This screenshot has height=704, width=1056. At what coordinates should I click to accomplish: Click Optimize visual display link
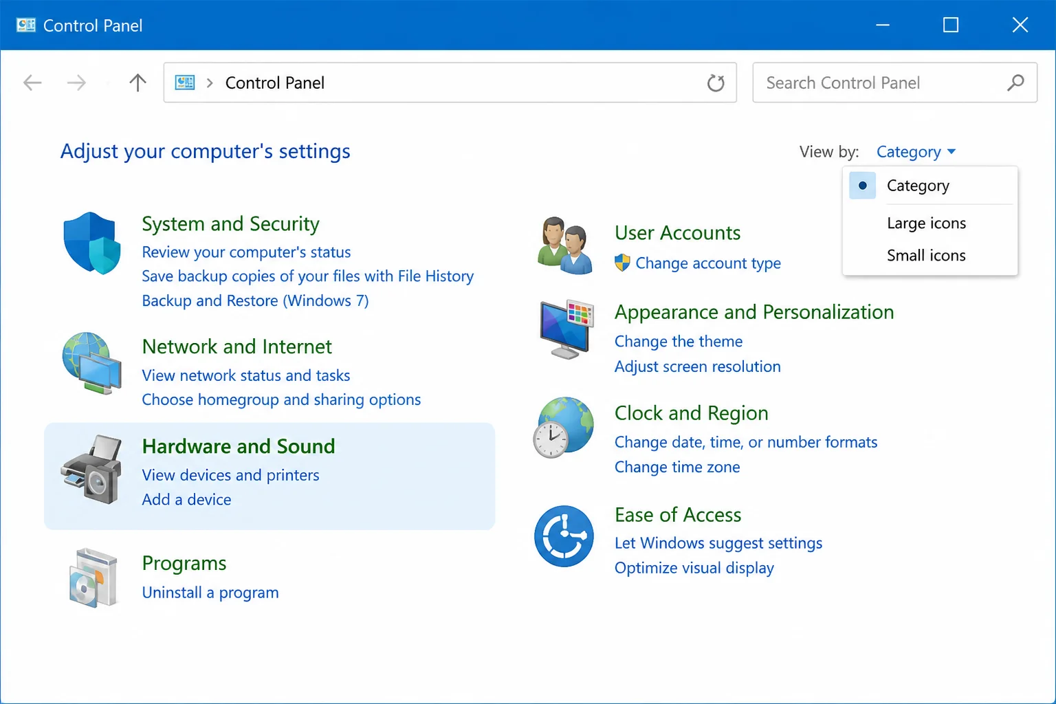694,568
